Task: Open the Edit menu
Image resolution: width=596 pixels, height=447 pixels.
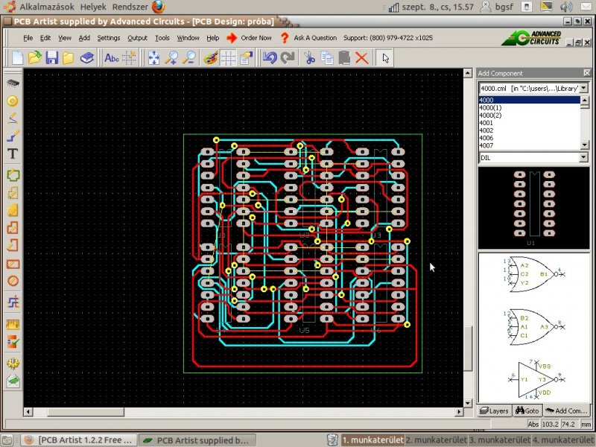Action: 45,38
